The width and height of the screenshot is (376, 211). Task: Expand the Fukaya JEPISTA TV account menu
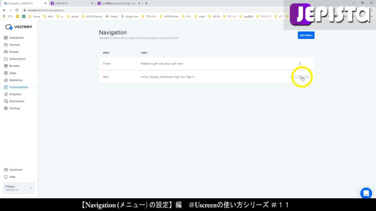[18, 188]
